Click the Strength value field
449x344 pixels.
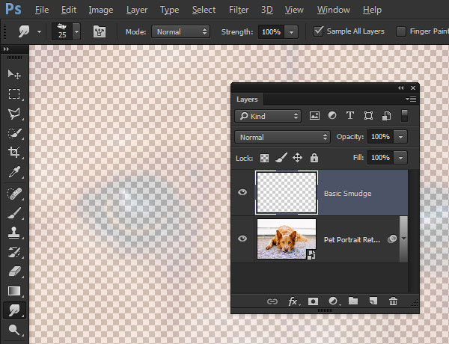pyautogui.click(x=271, y=31)
